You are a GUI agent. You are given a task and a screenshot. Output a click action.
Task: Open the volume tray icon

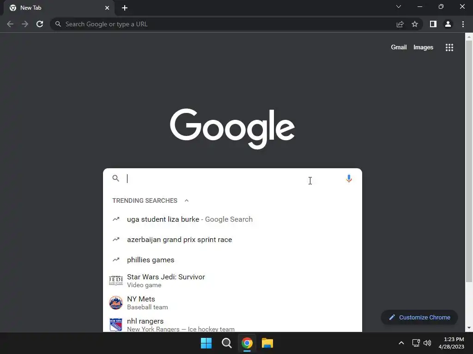click(427, 343)
